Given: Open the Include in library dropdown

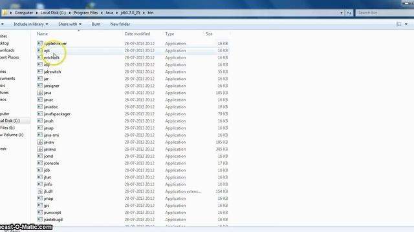Looking at the screenshot, I should point(31,24).
